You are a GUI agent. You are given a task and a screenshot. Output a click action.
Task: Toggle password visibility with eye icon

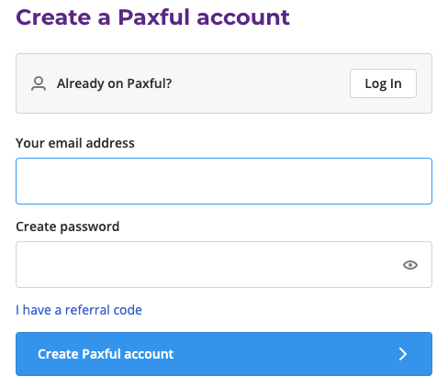pyautogui.click(x=410, y=265)
